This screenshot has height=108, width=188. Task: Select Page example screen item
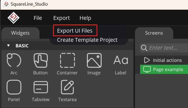point(164,69)
